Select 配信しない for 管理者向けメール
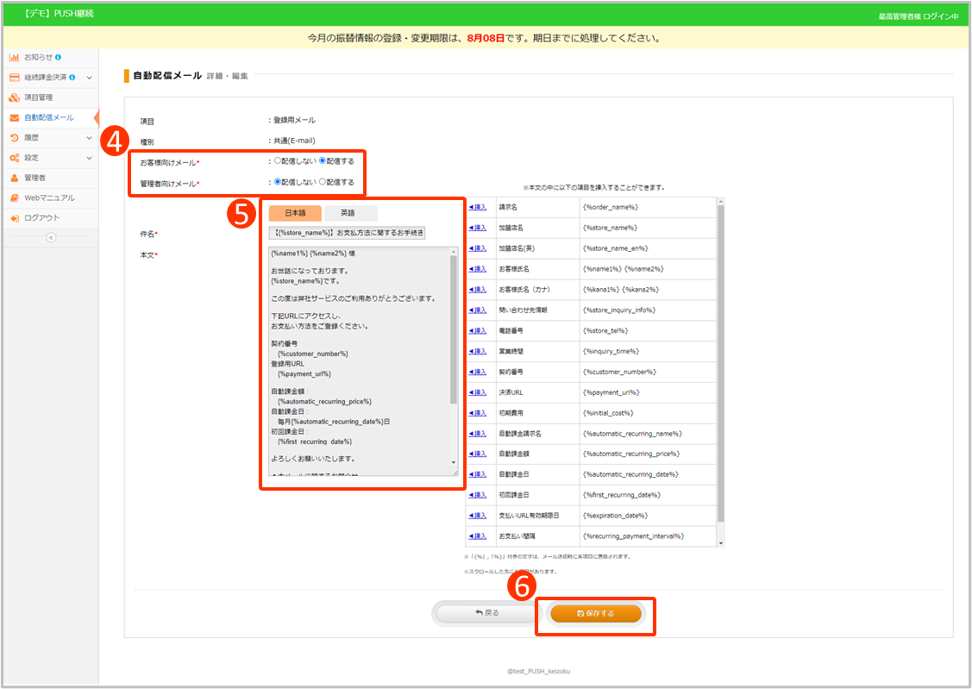Image resolution: width=972 pixels, height=689 pixels. pos(278,182)
